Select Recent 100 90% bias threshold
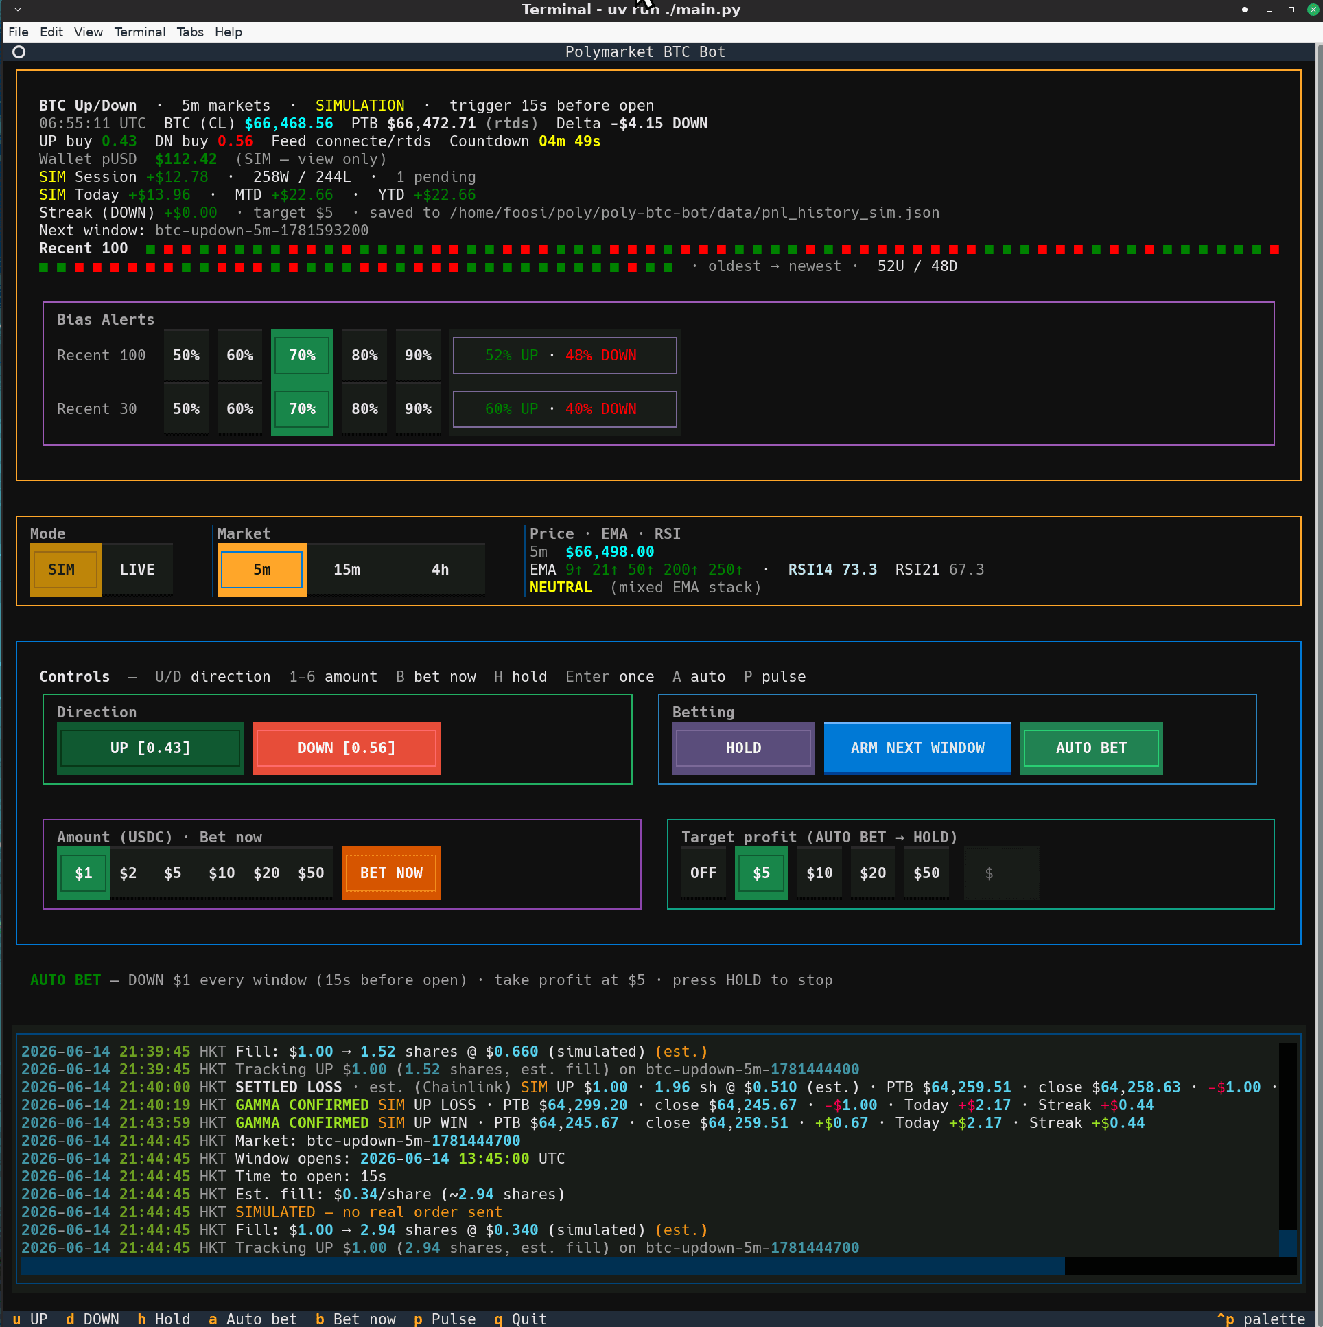Image resolution: width=1323 pixels, height=1327 pixels. [x=418, y=355]
